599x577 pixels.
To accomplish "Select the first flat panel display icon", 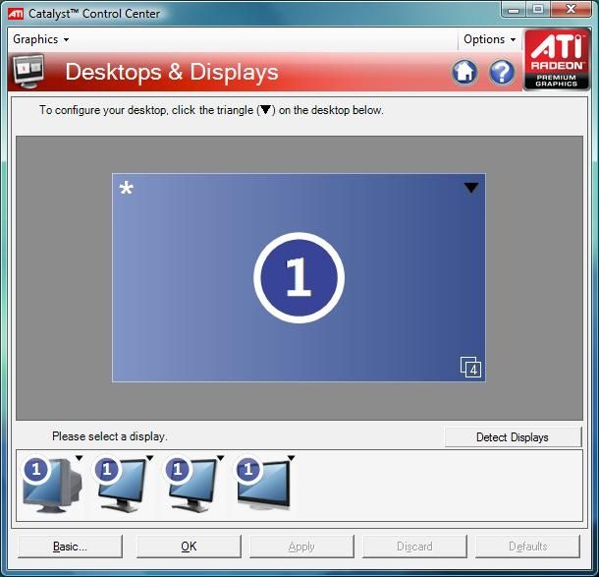I will (122, 485).
